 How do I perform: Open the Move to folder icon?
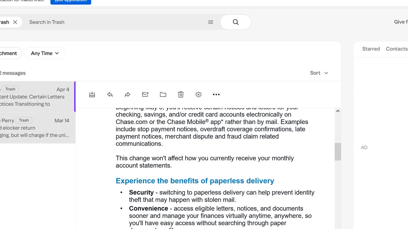coord(163,94)
